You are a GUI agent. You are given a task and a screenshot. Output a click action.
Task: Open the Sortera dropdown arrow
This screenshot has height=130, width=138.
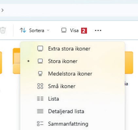[48, 30]
